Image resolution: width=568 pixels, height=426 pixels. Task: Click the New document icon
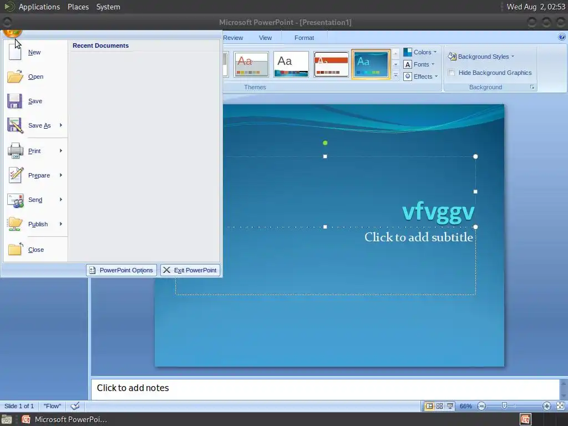click(15, 52)
